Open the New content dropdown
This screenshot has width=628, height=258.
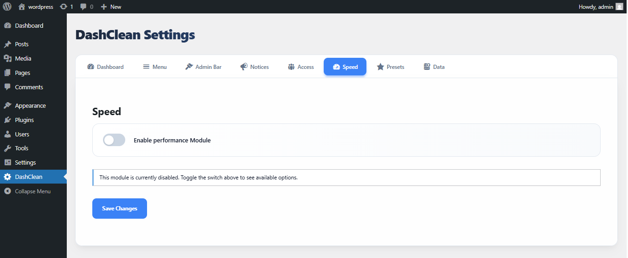(x=111, y=7)
